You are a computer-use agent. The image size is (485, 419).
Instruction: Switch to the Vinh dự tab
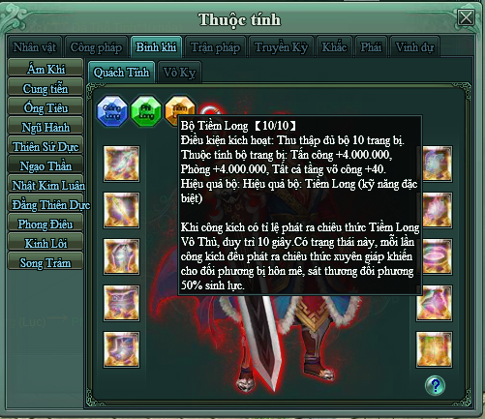pos(414,47)
